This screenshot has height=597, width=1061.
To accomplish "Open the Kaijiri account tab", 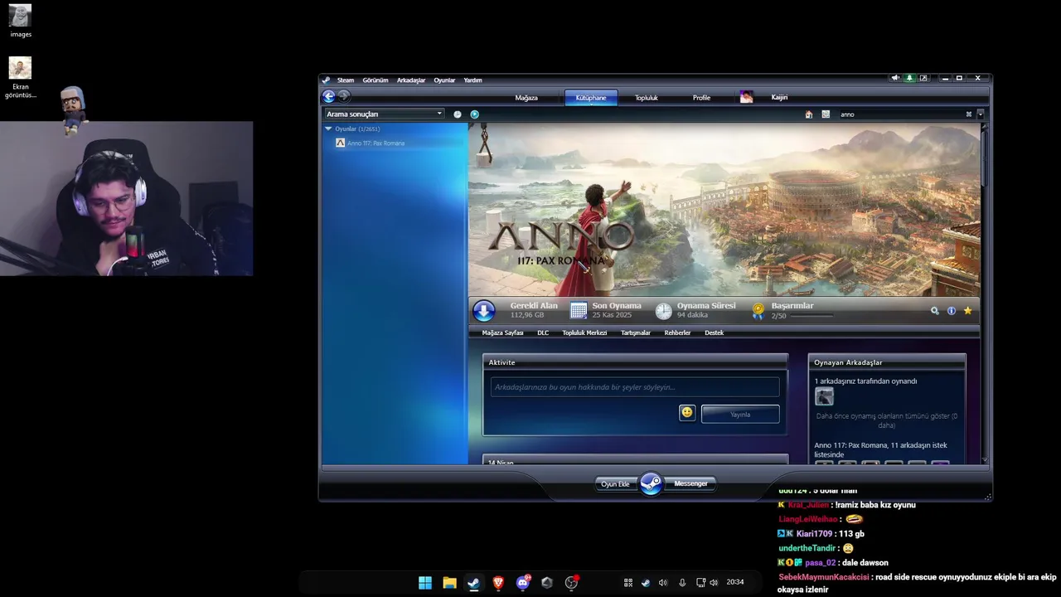I will coord(779,98).
